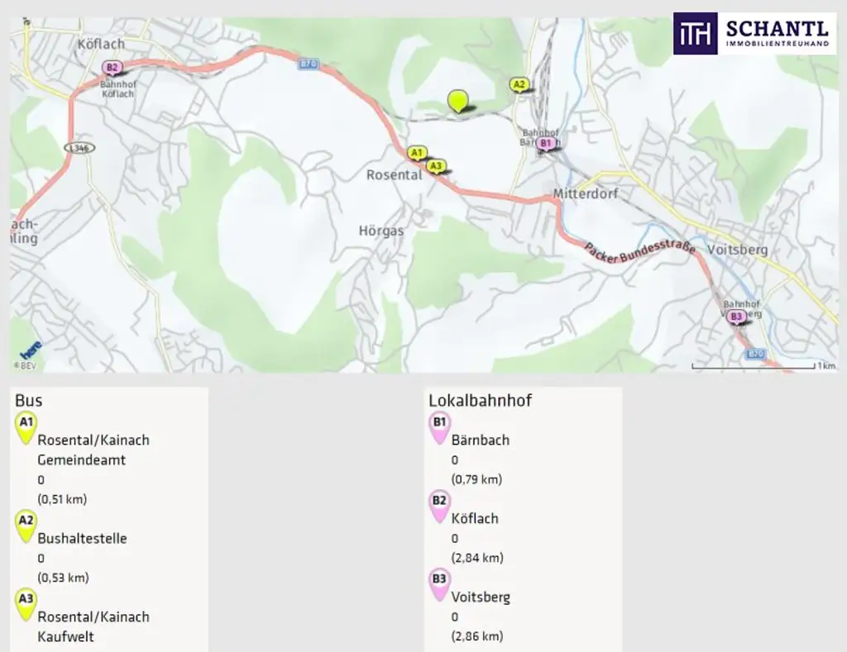This screenshot has width=847, height=652.
Task: Select the B1 Bärnbach station map pin
Action: pyautogui.click(x=546, y=144)
